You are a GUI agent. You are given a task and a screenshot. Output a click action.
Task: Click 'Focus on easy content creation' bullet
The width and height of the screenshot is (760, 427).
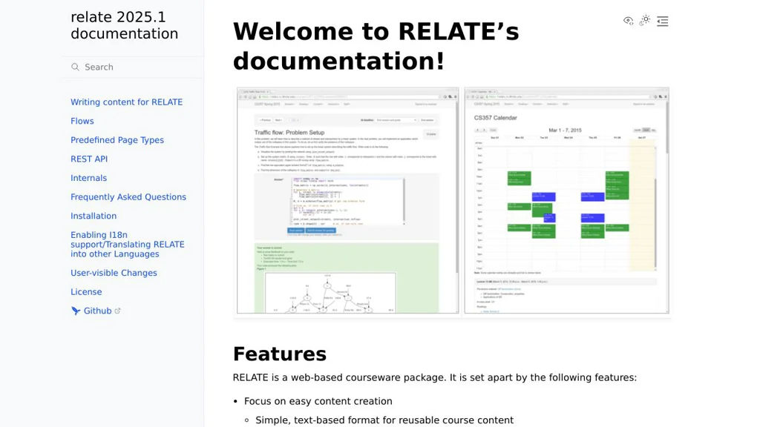coord(318,401)
